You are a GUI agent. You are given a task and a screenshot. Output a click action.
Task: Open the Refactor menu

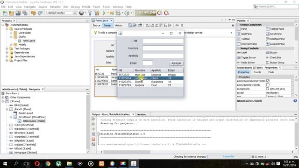[x=55, y=7]
